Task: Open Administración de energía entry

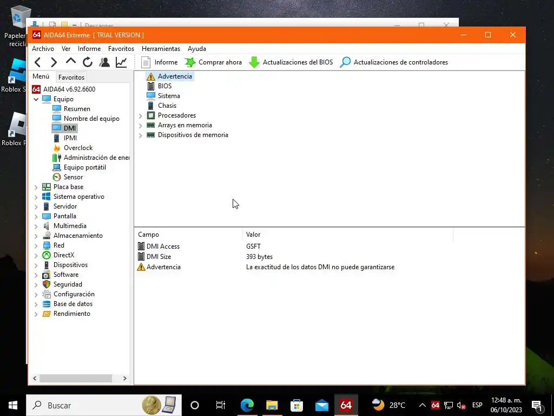Action: pos(90,158)
